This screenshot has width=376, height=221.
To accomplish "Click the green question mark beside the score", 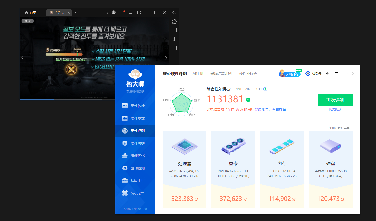I will [x=248, y=100].
